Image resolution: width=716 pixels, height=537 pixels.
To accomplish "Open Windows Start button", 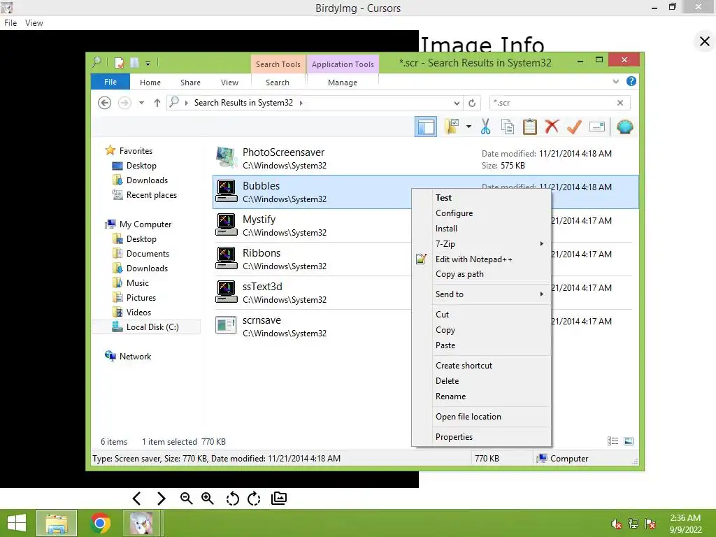I will coord(17,523).
